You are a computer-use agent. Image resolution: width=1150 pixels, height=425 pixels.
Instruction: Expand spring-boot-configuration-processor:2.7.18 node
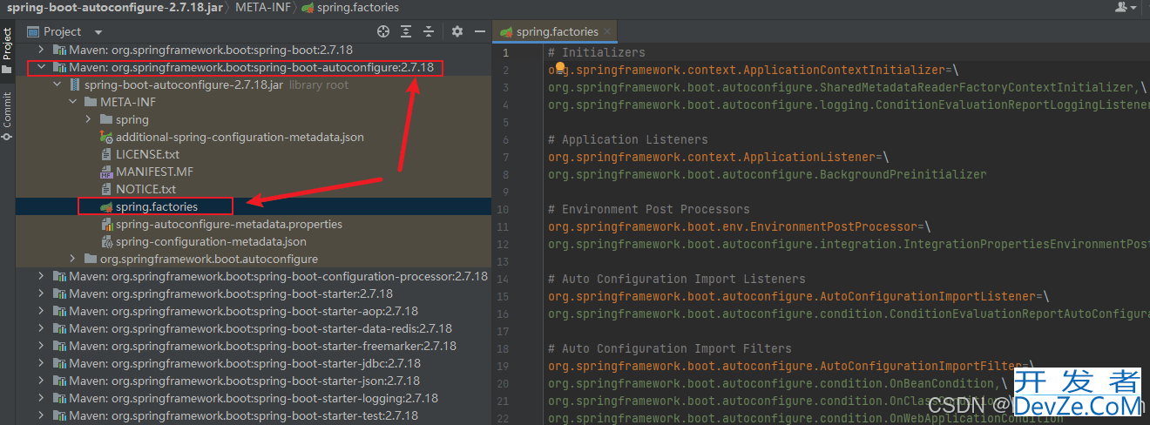(x=42, y=276)
